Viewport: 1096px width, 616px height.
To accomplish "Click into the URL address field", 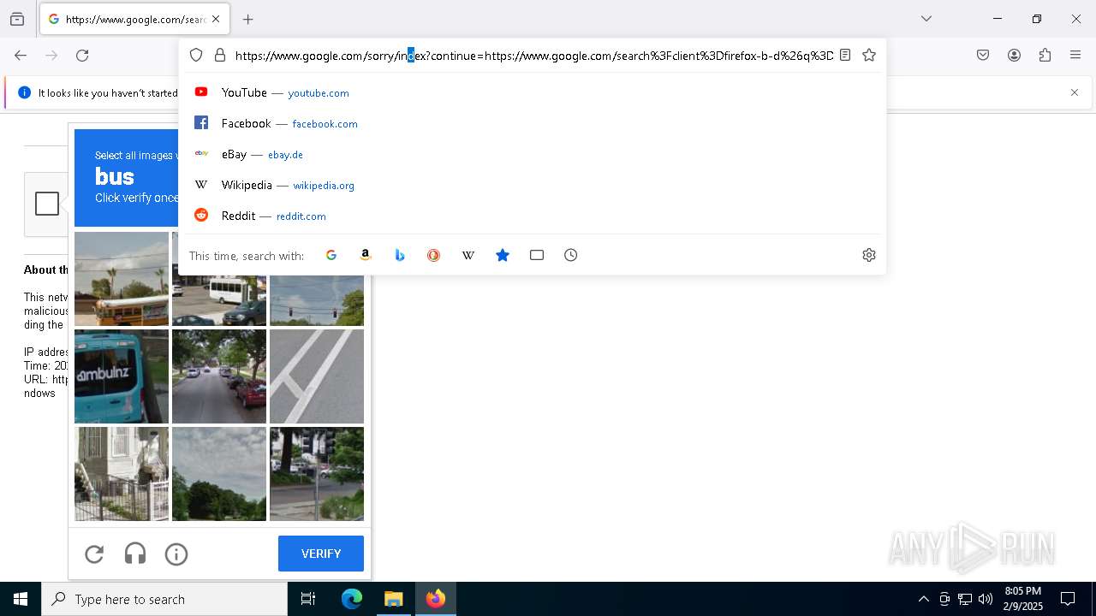I will pos(533,56).
